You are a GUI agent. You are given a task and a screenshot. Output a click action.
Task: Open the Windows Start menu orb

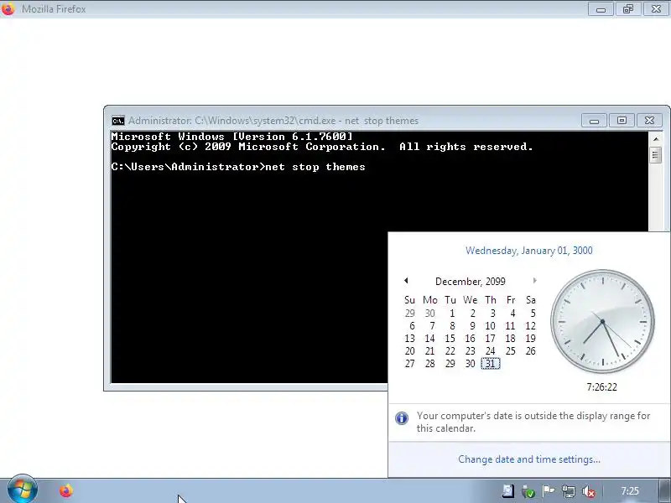23,490
